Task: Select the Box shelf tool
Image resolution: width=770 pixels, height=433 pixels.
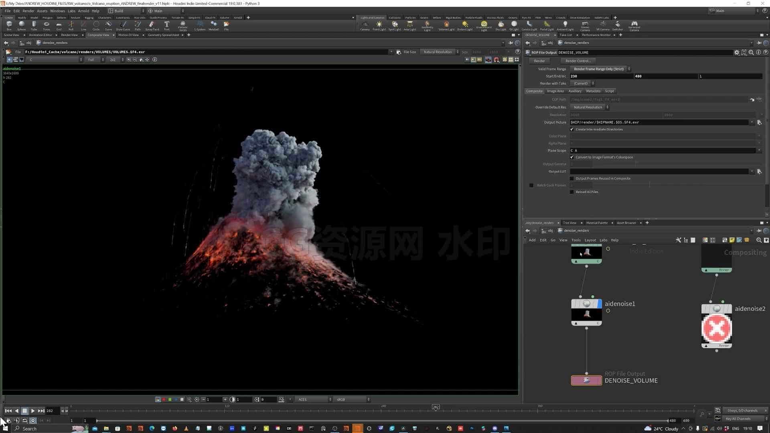Action: 9,26
